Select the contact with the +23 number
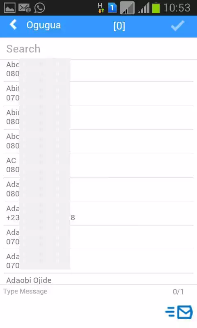This screenshot has width=197, height=328. (98, 213)
